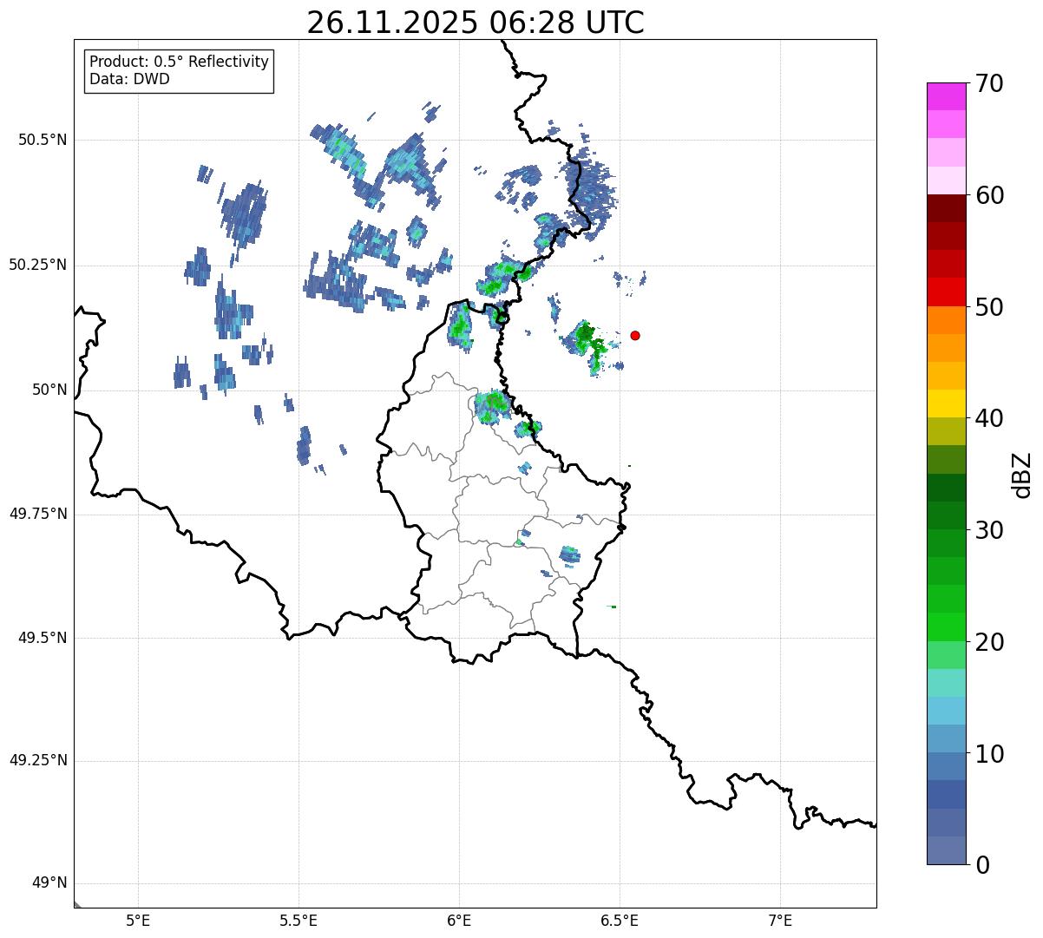Click the title "26.11.2025 06:28 UTC"
The width and height of the screenshot is (1043, 938).
tap(476, 23)
